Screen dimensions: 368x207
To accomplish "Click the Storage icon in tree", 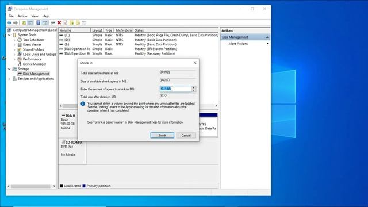I will coord(14,69).
